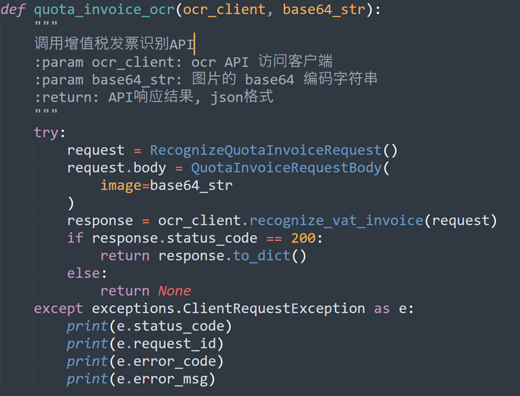Click the try keyword
The height and width of the screenshot is (396, 520).
pyautogui.click(x=46, y=132)
